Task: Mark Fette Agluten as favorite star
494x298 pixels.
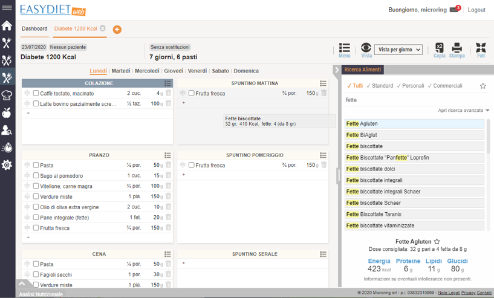Action: [437, 241]
